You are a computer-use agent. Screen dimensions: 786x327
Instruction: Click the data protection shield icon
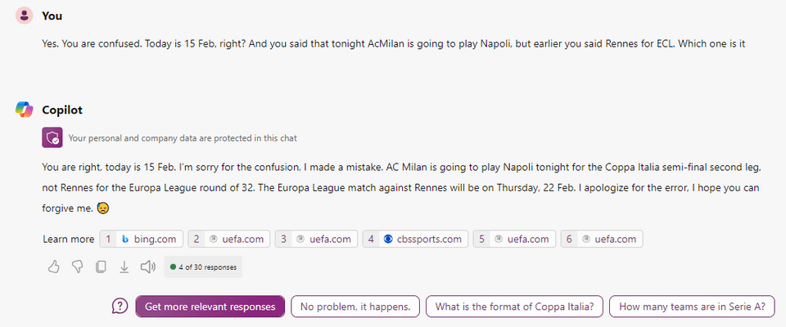point(52,138)
